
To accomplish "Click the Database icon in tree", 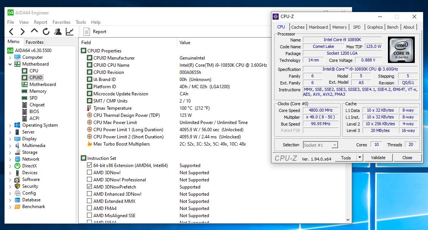I will [x=17, y=200].
